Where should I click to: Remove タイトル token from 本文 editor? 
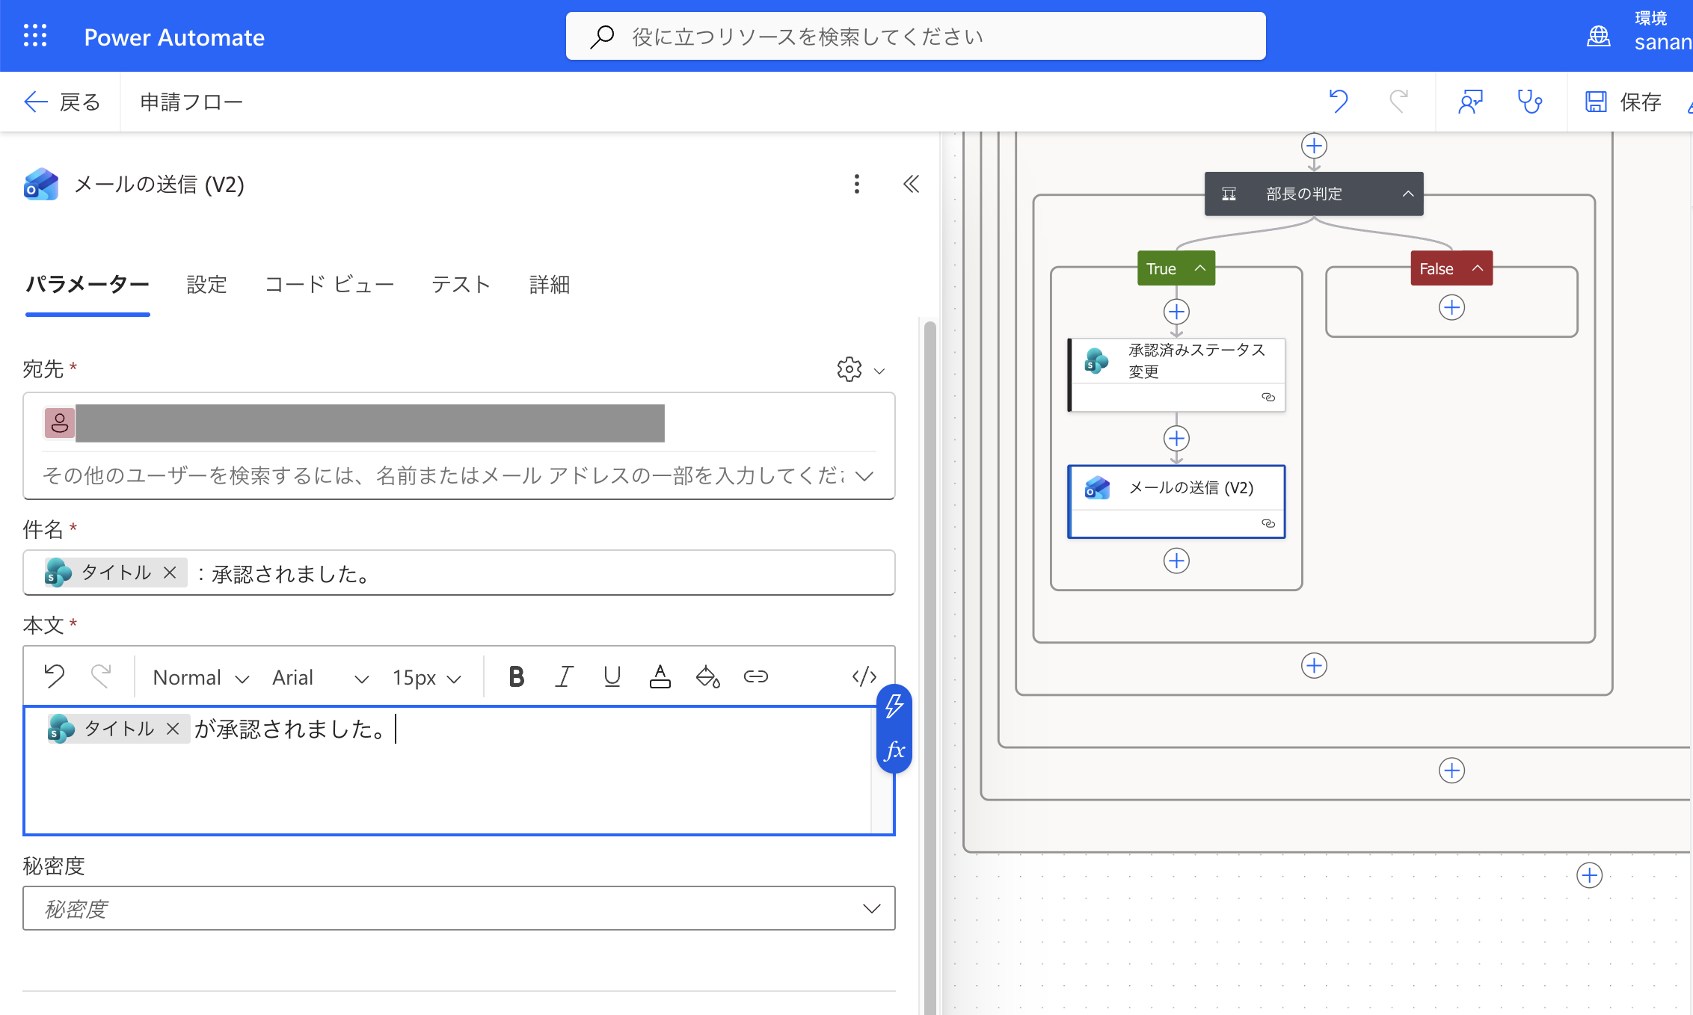(x=173, y=729)
